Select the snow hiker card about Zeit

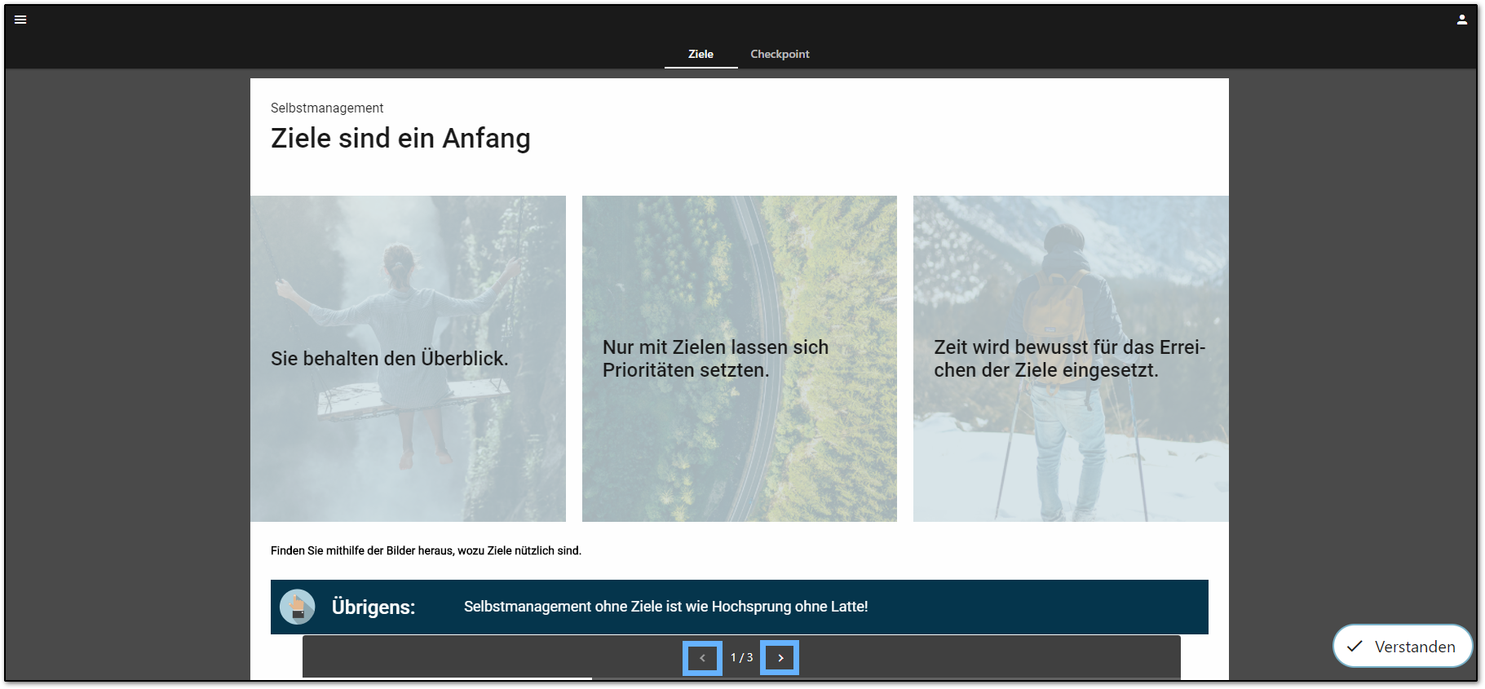pyautogui.click(x=1071, y=359)
